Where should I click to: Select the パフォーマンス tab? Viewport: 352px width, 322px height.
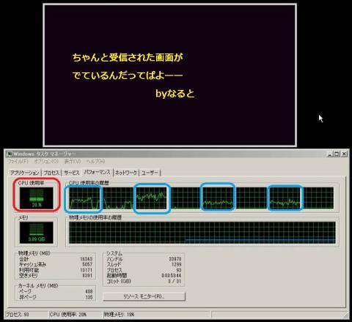98,172
